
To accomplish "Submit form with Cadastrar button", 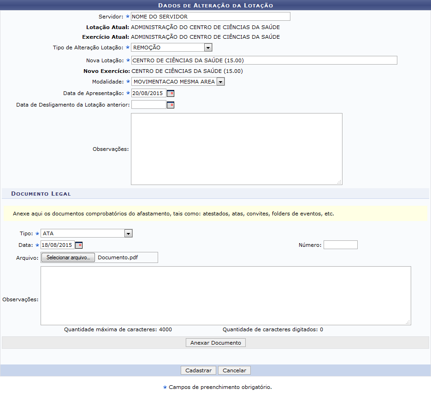I will click(198, 370).
